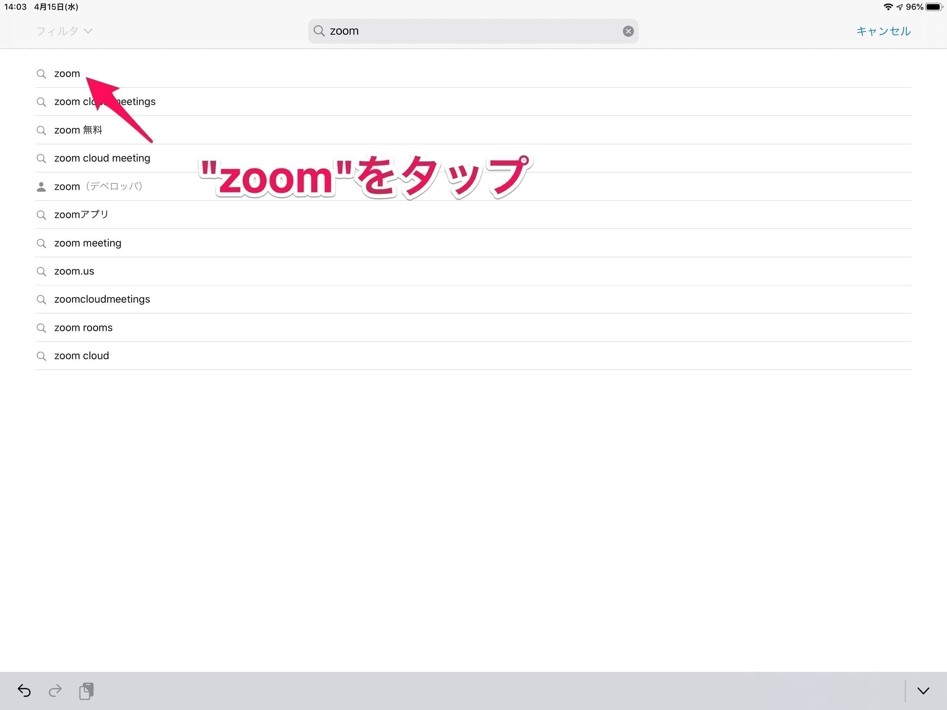The image size is (947, 710).
Task: Select the zoom cloud meetings suggestion
Action: 104,102
